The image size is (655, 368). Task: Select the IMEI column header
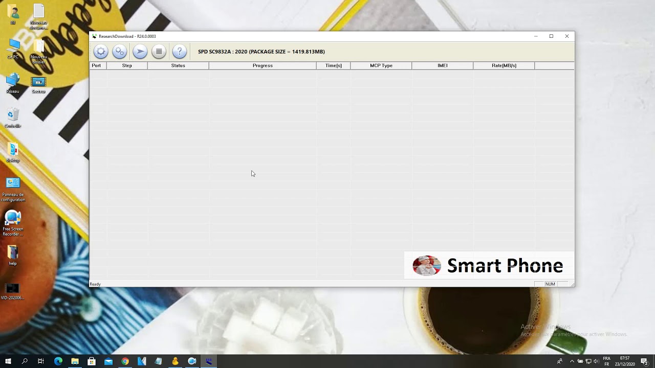point(443,65)
